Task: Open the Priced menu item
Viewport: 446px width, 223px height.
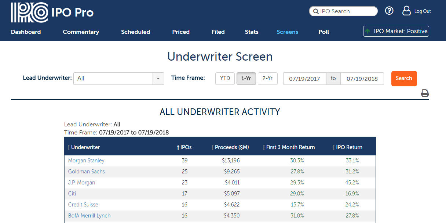Action: click(x=181, y=32)
